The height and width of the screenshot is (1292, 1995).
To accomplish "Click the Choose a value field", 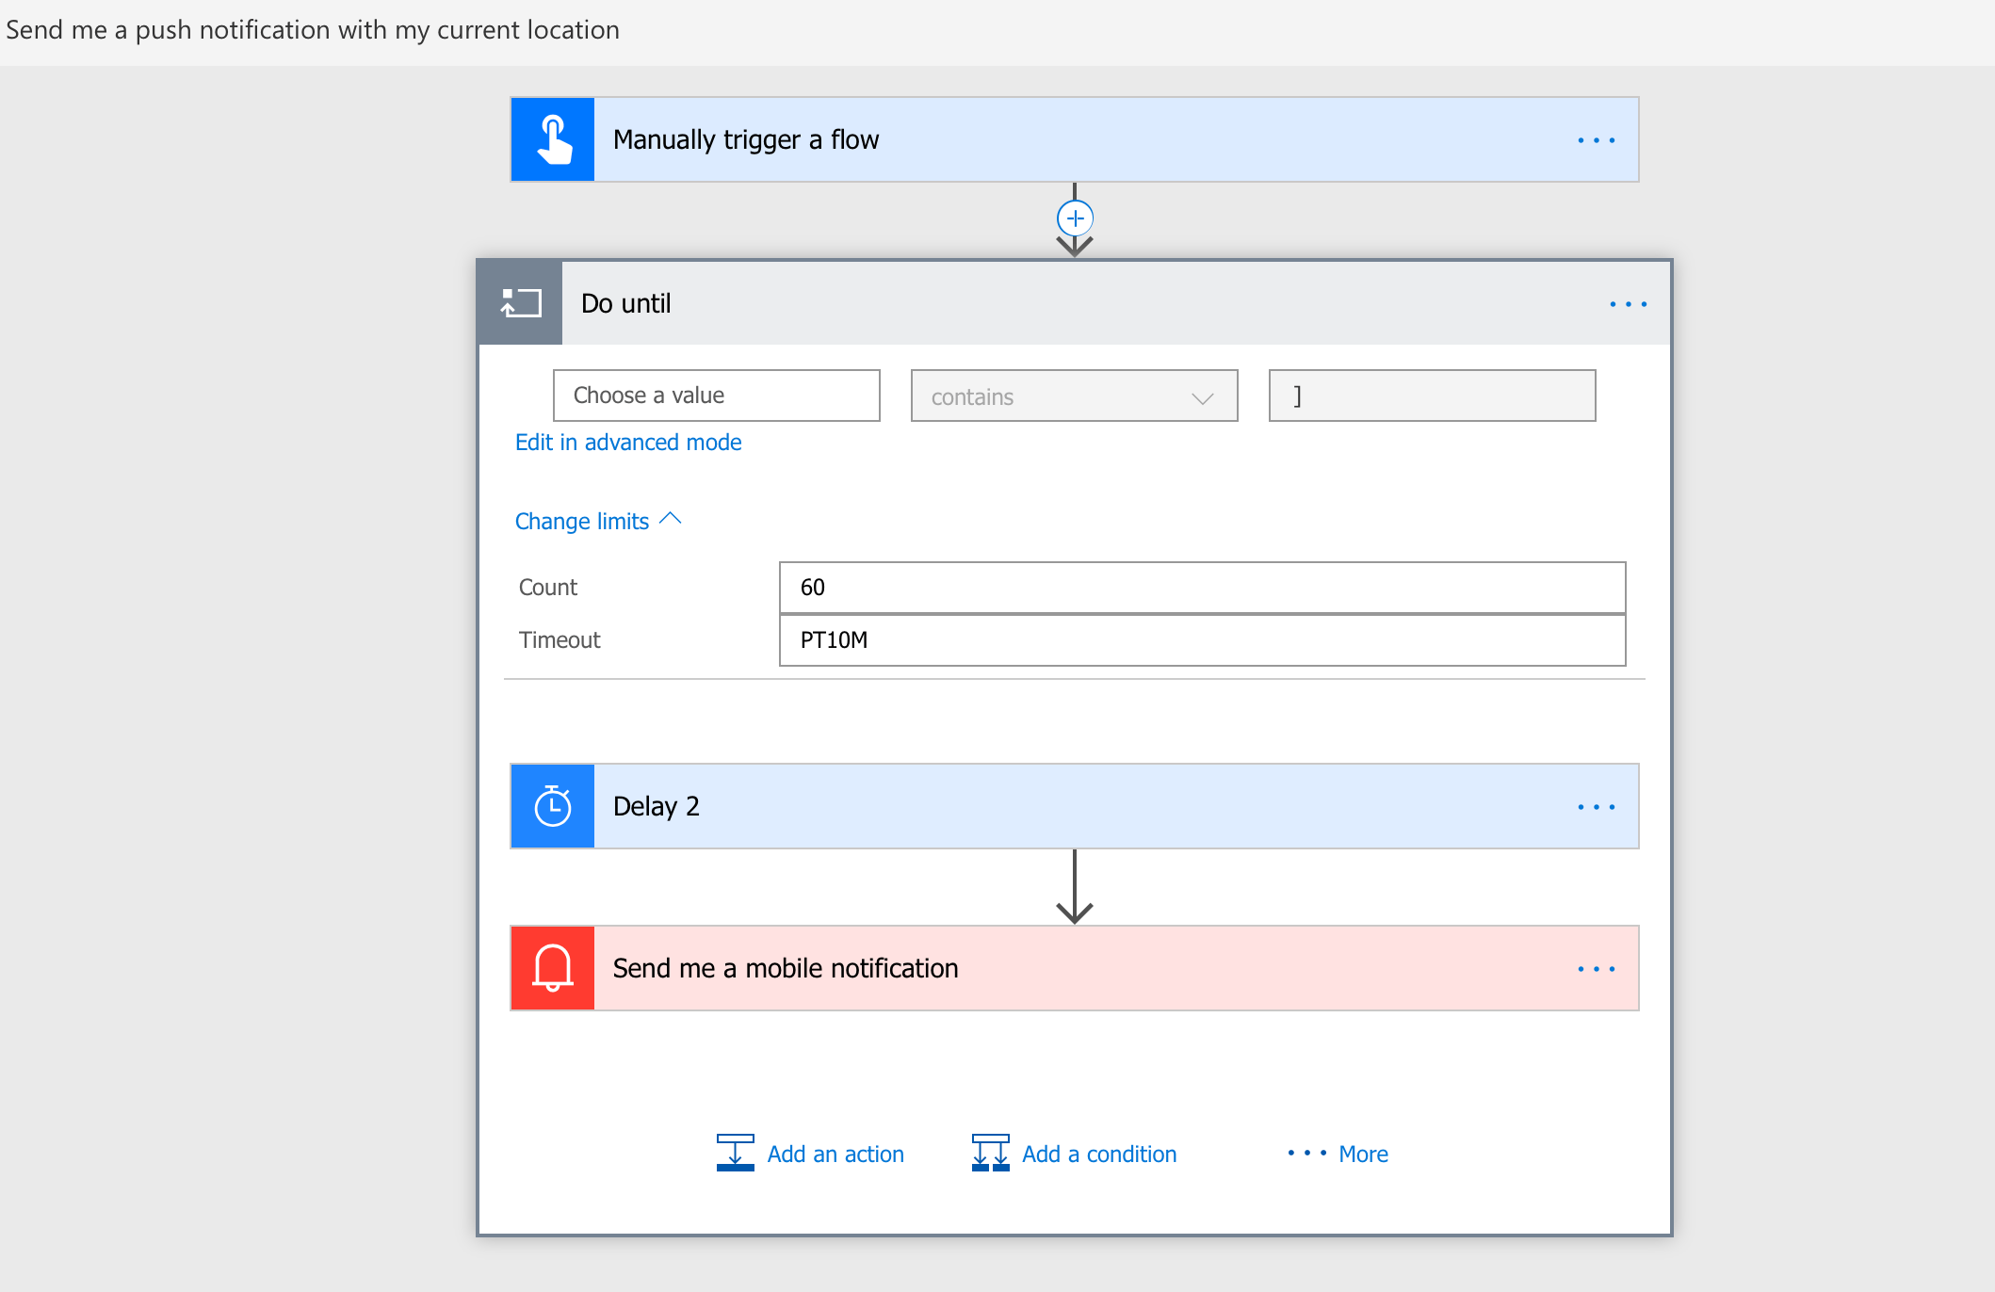I will point(716,396).
